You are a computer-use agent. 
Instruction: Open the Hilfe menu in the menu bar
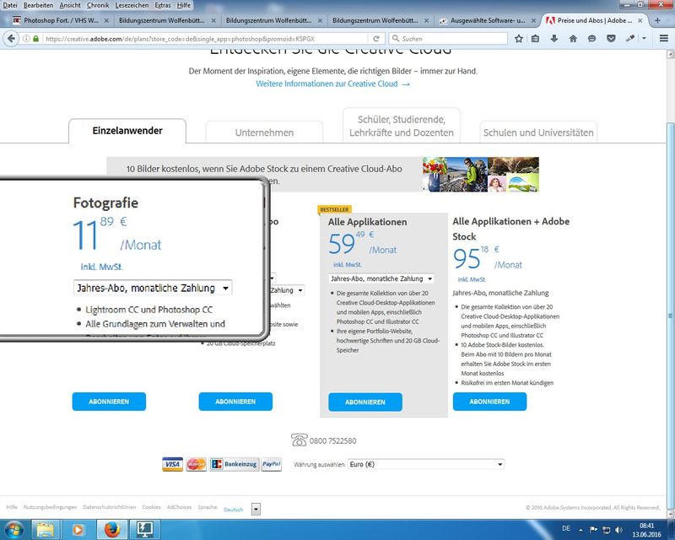tap(183, 5)
